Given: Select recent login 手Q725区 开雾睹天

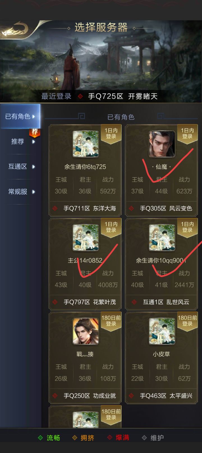Looking at the screenshot, I should pos(123,96).
